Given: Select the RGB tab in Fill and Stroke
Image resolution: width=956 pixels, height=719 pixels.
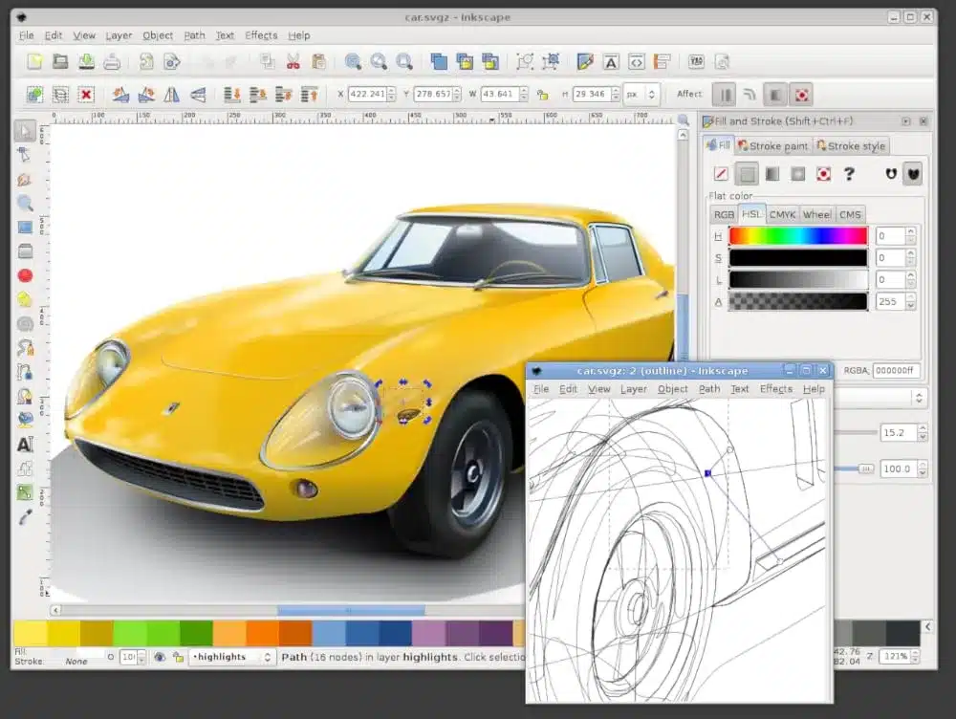Looking at the screenshot, I should [x=726, y=215].
